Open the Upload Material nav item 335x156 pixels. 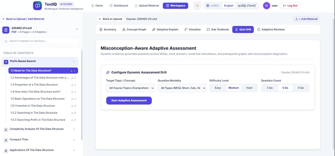[147, 5]
